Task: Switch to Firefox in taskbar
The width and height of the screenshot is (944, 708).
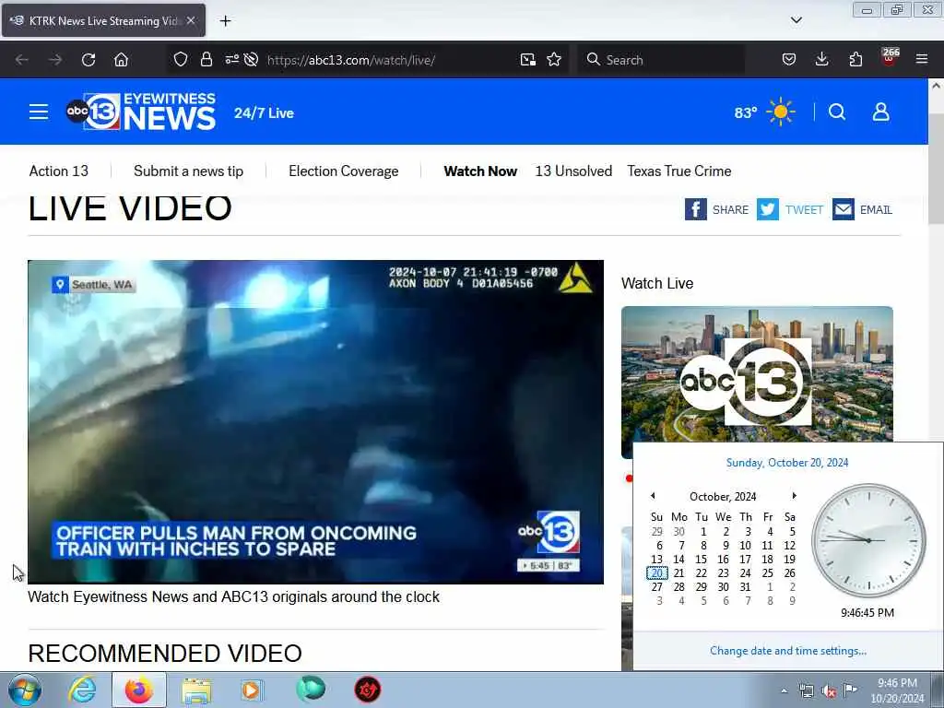Action: (x=139, y=690)
